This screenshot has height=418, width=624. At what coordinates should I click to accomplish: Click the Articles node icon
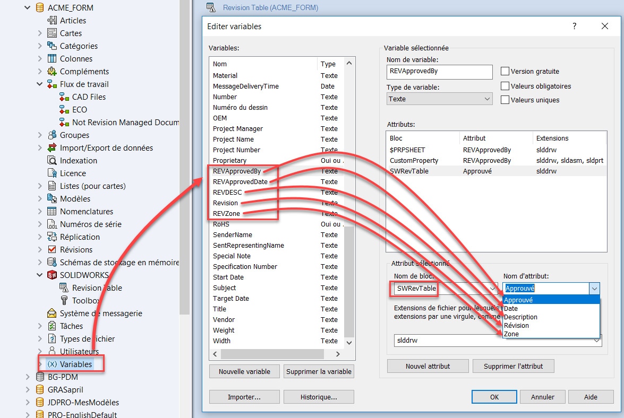click(52, 20)
